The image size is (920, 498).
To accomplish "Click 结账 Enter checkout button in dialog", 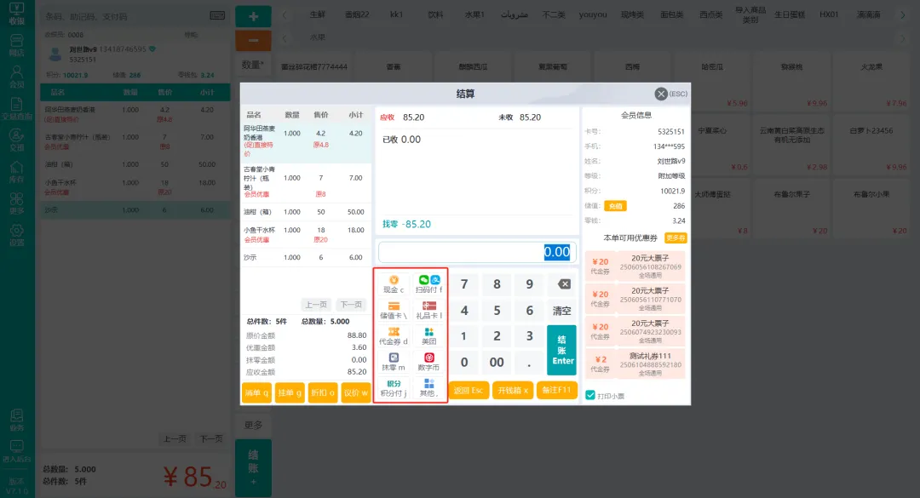I will 562,350.
